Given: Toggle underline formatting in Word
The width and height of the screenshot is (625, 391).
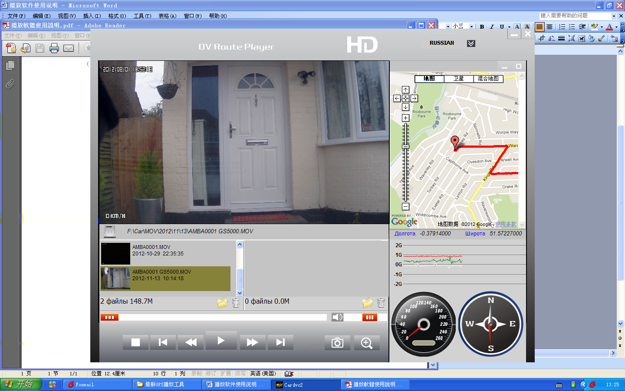Looking at the screenshot, I should pos(502,27).
